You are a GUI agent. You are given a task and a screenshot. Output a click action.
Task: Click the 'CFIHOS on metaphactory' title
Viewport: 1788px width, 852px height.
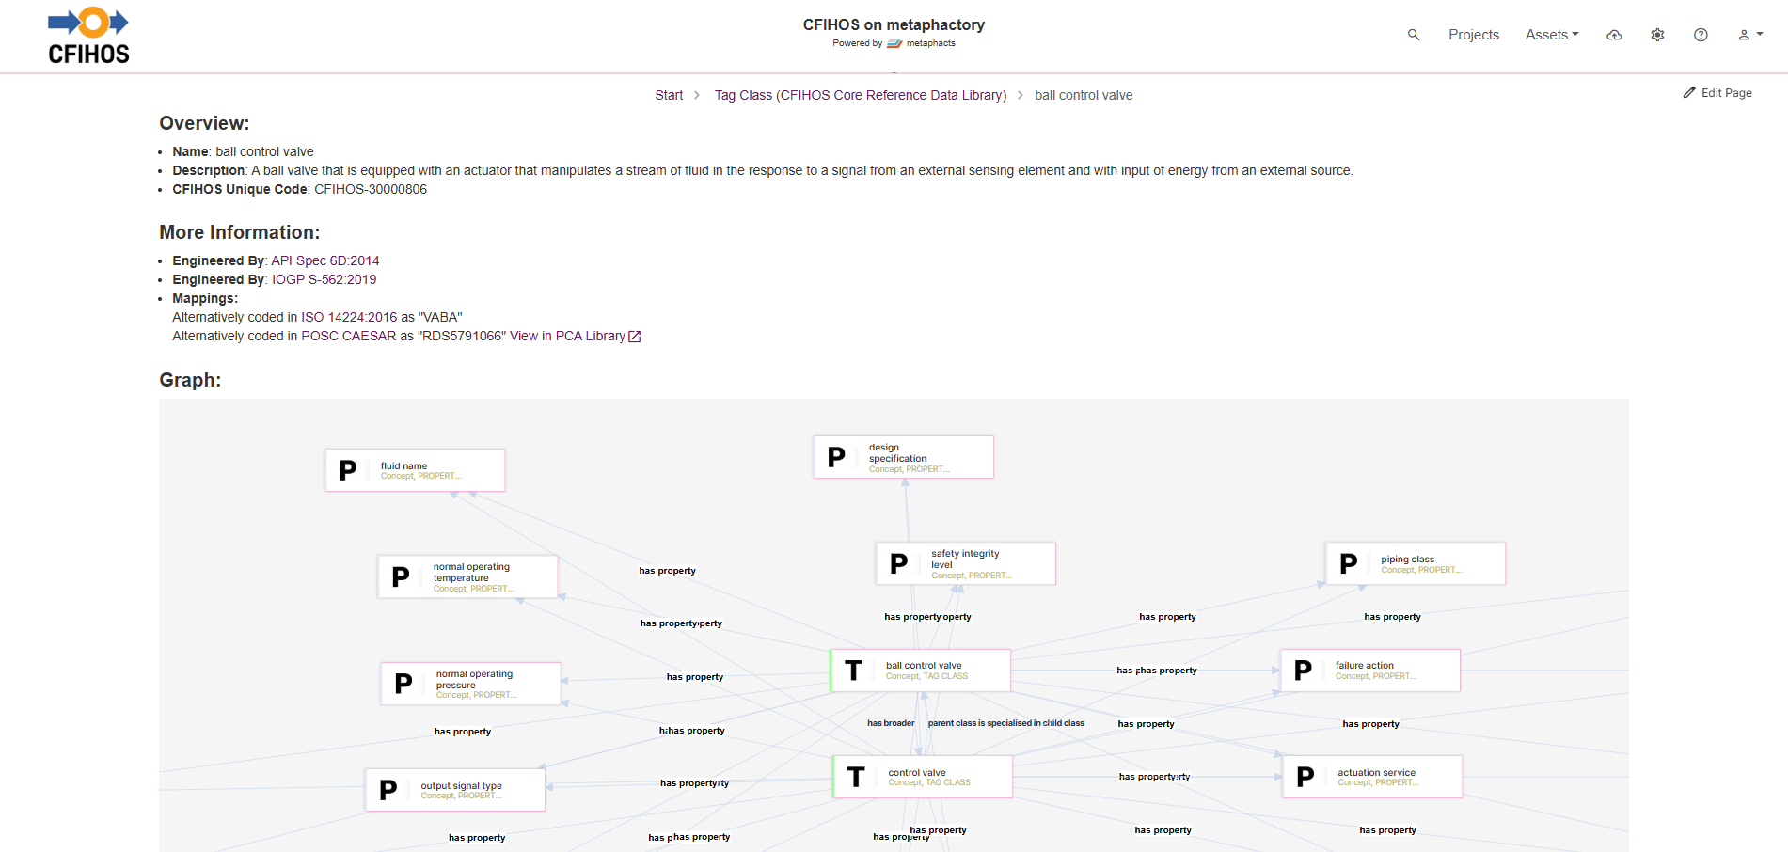point(894,24)
